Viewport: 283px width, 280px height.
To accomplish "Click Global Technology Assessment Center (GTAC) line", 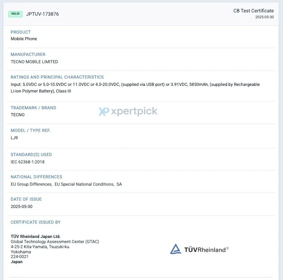I will pos(55,242).
